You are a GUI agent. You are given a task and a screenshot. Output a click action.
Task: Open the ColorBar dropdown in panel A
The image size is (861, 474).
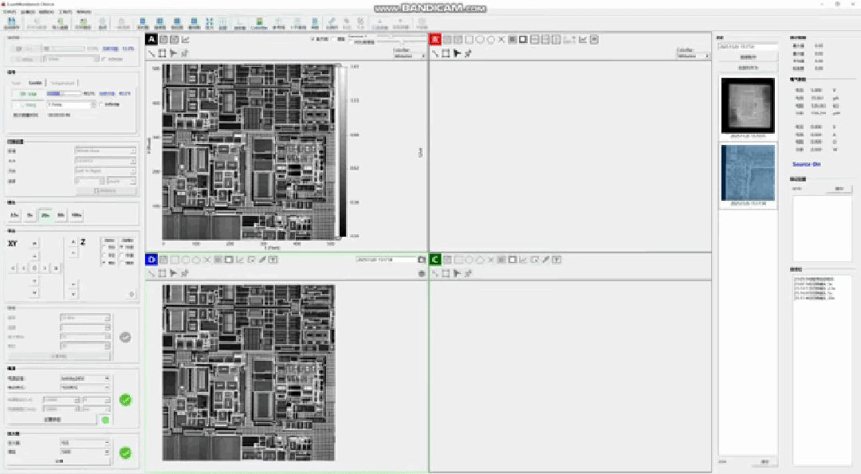(409, 57)
